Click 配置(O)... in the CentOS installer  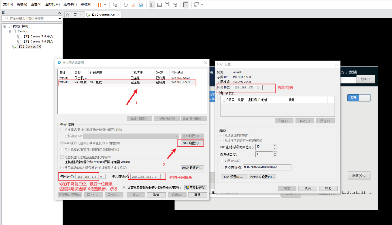click(359, 176)
